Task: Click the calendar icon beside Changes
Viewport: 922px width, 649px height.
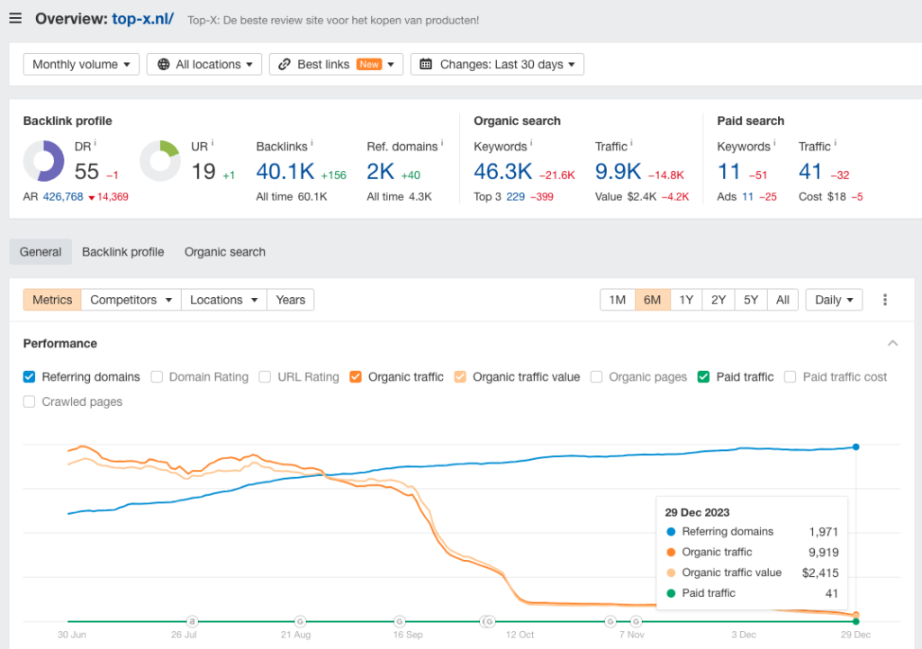Action: pos(426,65)
